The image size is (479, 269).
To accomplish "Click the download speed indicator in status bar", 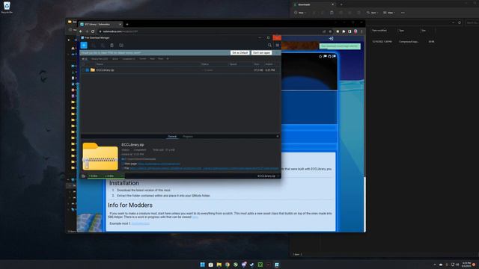I will (x=93, y=176).
